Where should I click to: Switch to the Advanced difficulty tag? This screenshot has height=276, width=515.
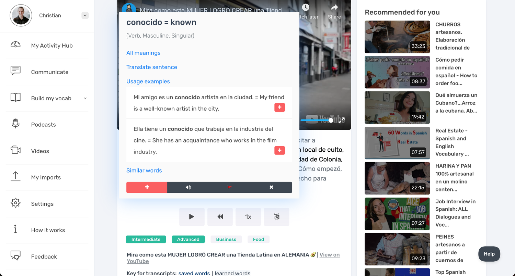tap(188, 239)
